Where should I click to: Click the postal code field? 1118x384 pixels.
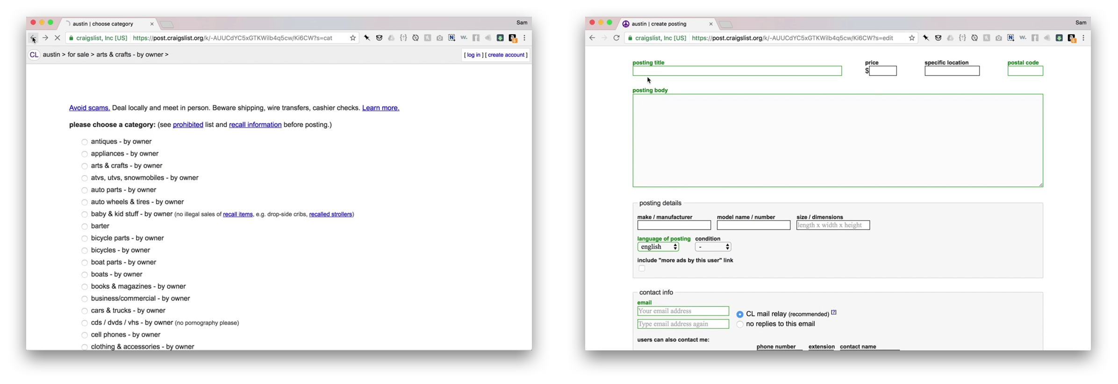pyautogui.click(x=1025, y=71)
